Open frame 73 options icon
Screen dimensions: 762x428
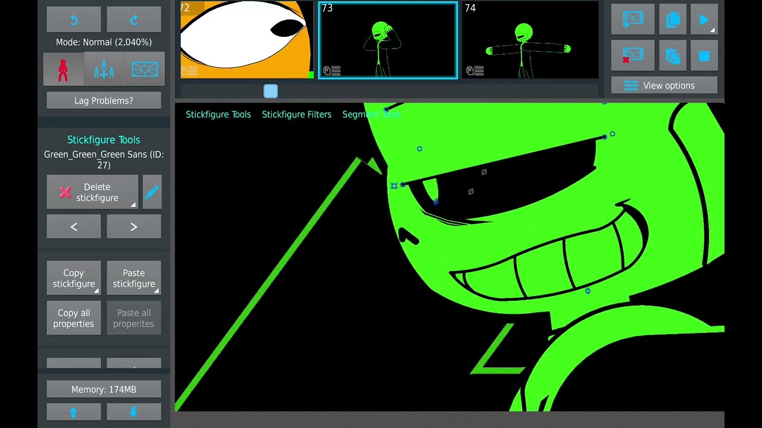332,71
